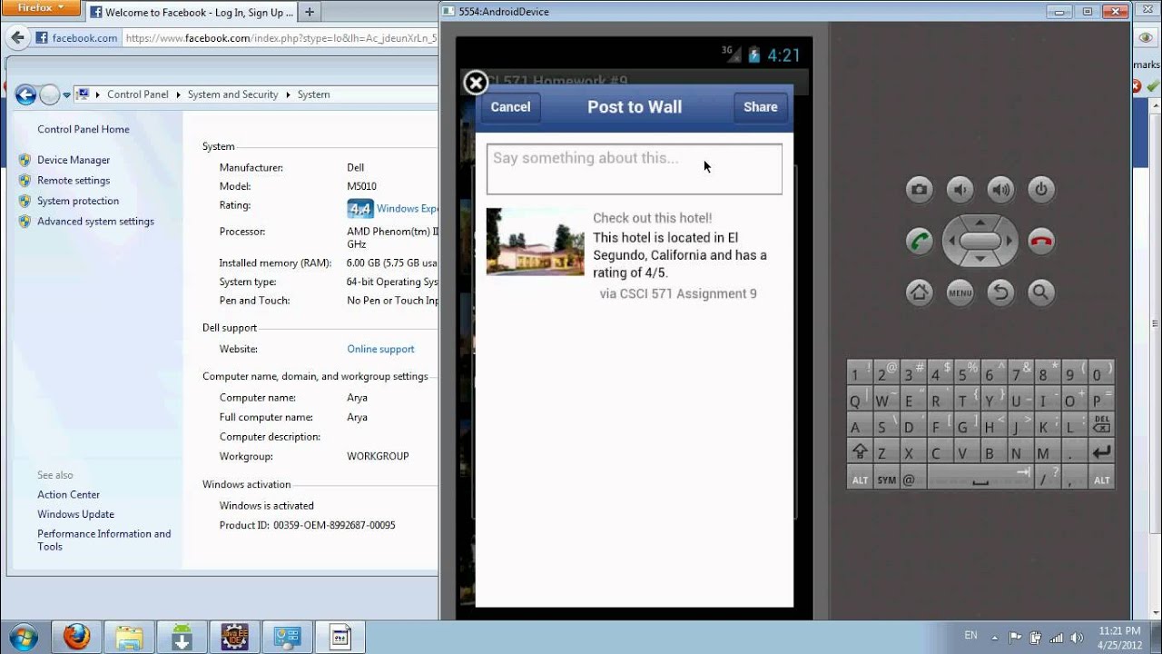Click Windows Explorer icon in the taskbar
This screenshot has height=654, width=1162.
point(129,636)
